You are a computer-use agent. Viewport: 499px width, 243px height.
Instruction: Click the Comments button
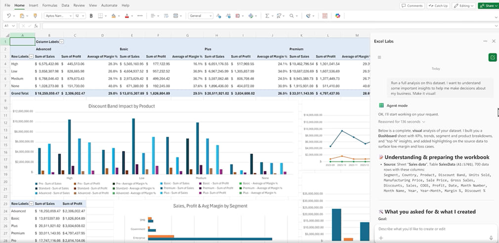[412, 5]
